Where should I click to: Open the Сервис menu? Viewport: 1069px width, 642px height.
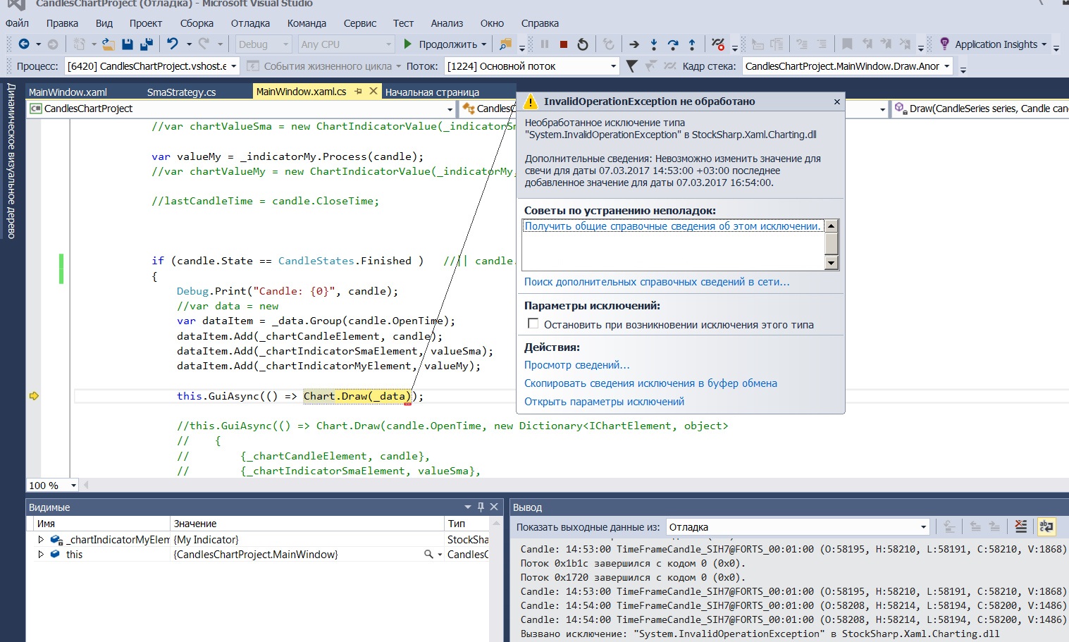pos(360,23)
